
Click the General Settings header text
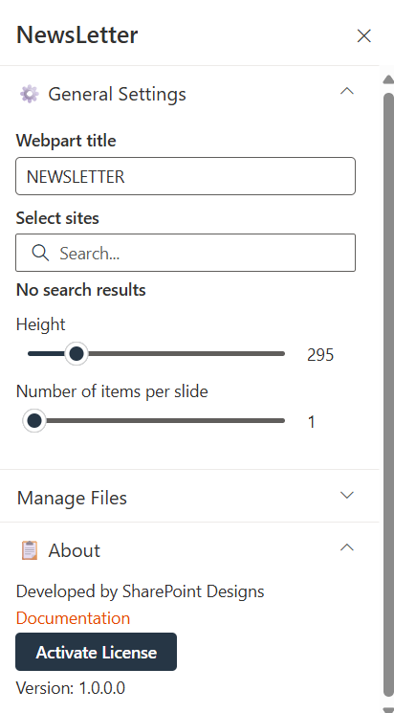[x=118, y=94]
